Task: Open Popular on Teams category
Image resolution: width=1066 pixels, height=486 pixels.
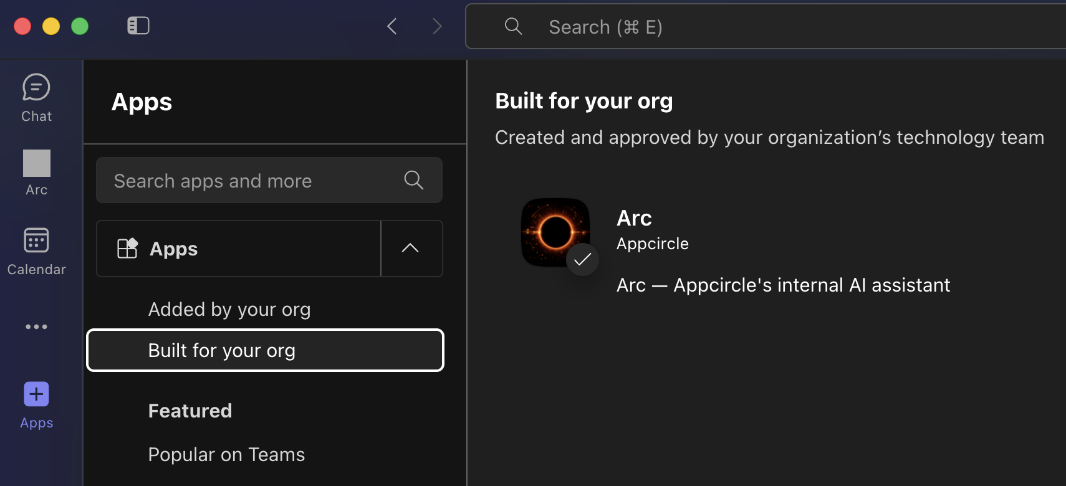Action: click(226, 454)
